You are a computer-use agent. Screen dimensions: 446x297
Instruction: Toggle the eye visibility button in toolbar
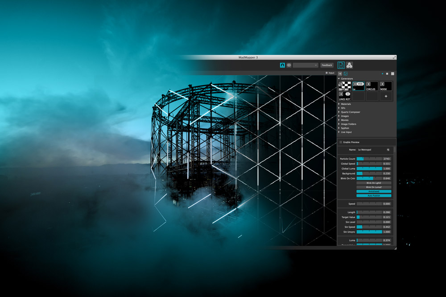pos(289,65)
